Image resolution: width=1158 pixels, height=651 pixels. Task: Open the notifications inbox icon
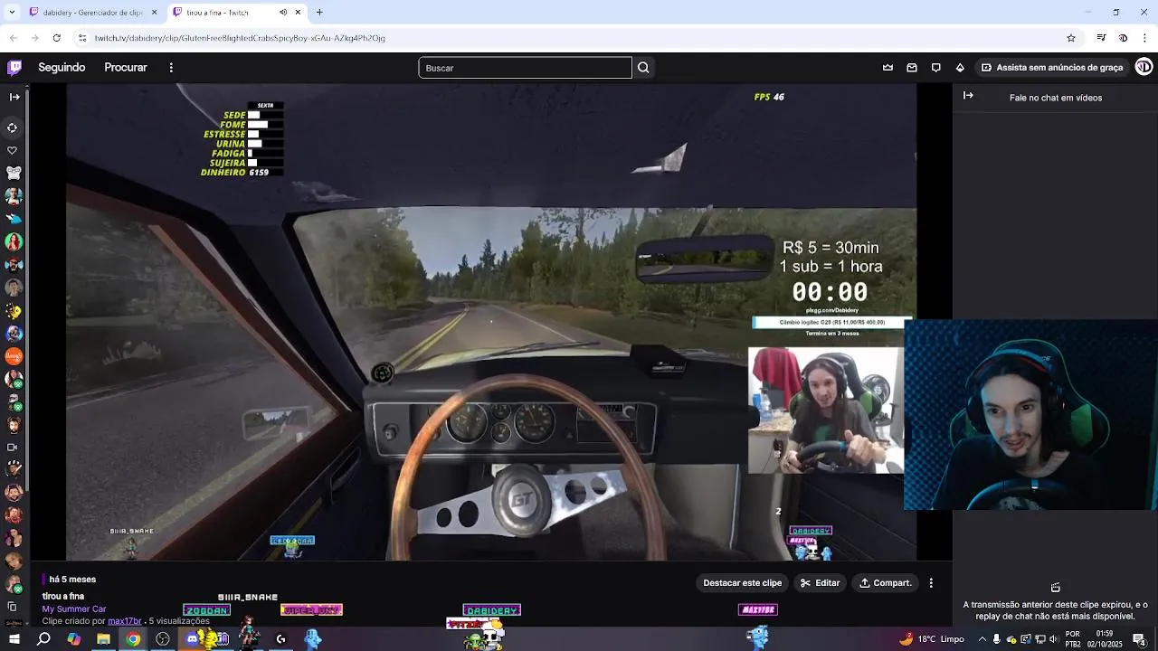point(912,67)
